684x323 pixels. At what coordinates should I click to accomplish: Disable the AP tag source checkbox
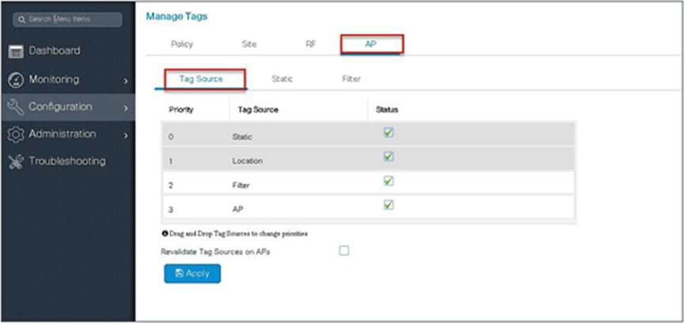(x=389, y=204)
